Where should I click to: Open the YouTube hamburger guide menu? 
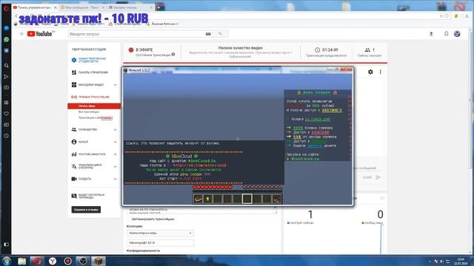click(x=21, y=34)
